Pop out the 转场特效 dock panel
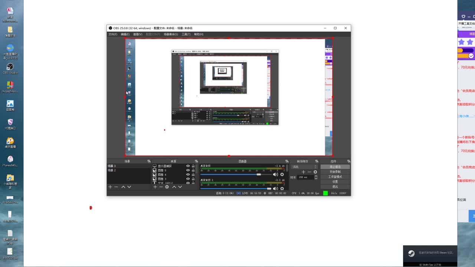This screenshot has height=267, width=475. 317,161
